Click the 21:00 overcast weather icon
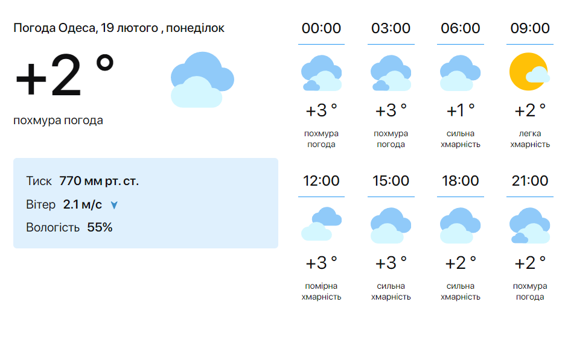The image size is (565, 337). pyautogui.click(x=529, y=225)
